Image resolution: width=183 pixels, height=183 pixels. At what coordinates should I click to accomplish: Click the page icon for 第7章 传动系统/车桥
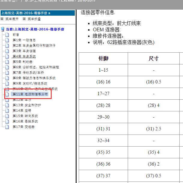7,73
